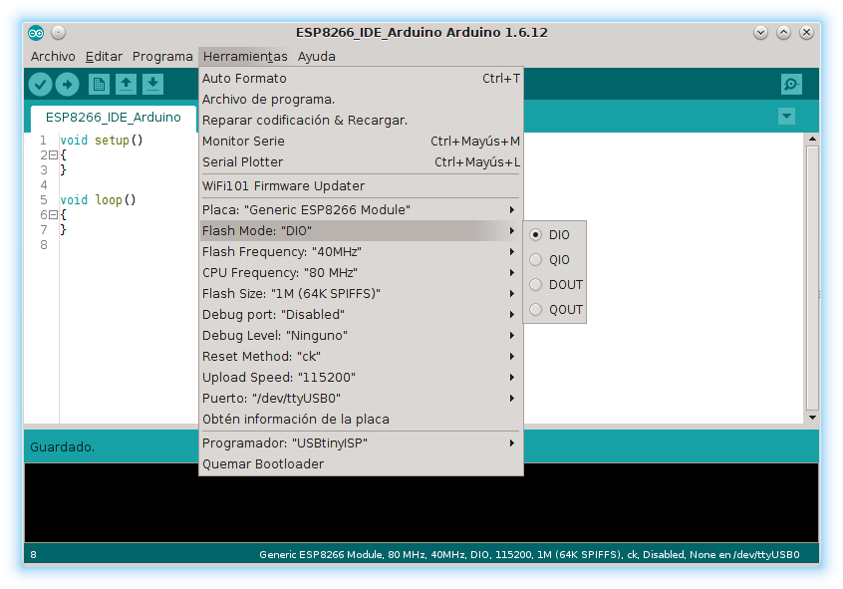Image resolution: width=843 pixels, height=589 pixels.
Task: Open the Programa menu
Action: pyautogui.click(x=162, y=57)
